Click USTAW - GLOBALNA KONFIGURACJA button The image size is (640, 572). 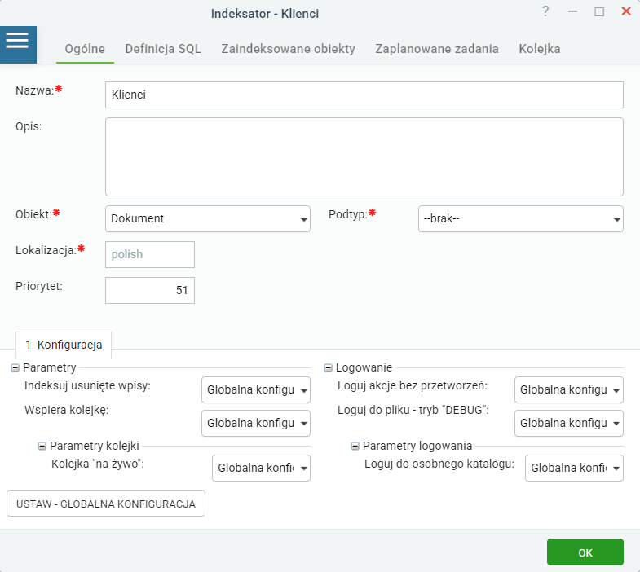106,504
